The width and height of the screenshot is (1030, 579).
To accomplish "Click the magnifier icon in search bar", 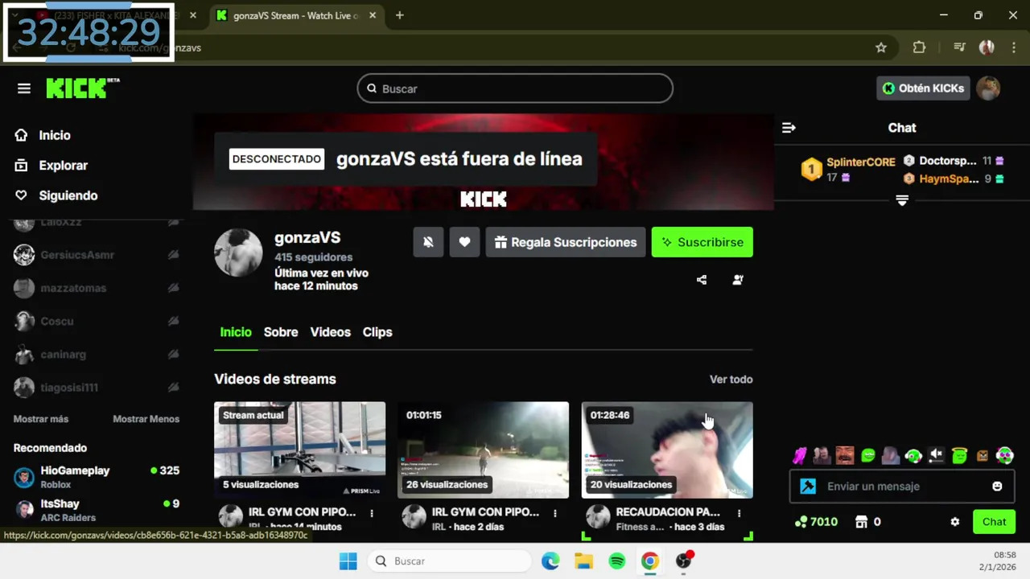I will [x=372, y=88].
